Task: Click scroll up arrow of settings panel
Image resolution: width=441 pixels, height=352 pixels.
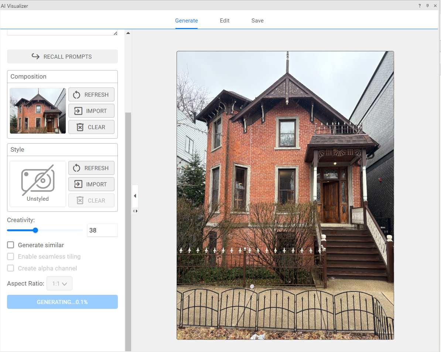Action: 128,33
